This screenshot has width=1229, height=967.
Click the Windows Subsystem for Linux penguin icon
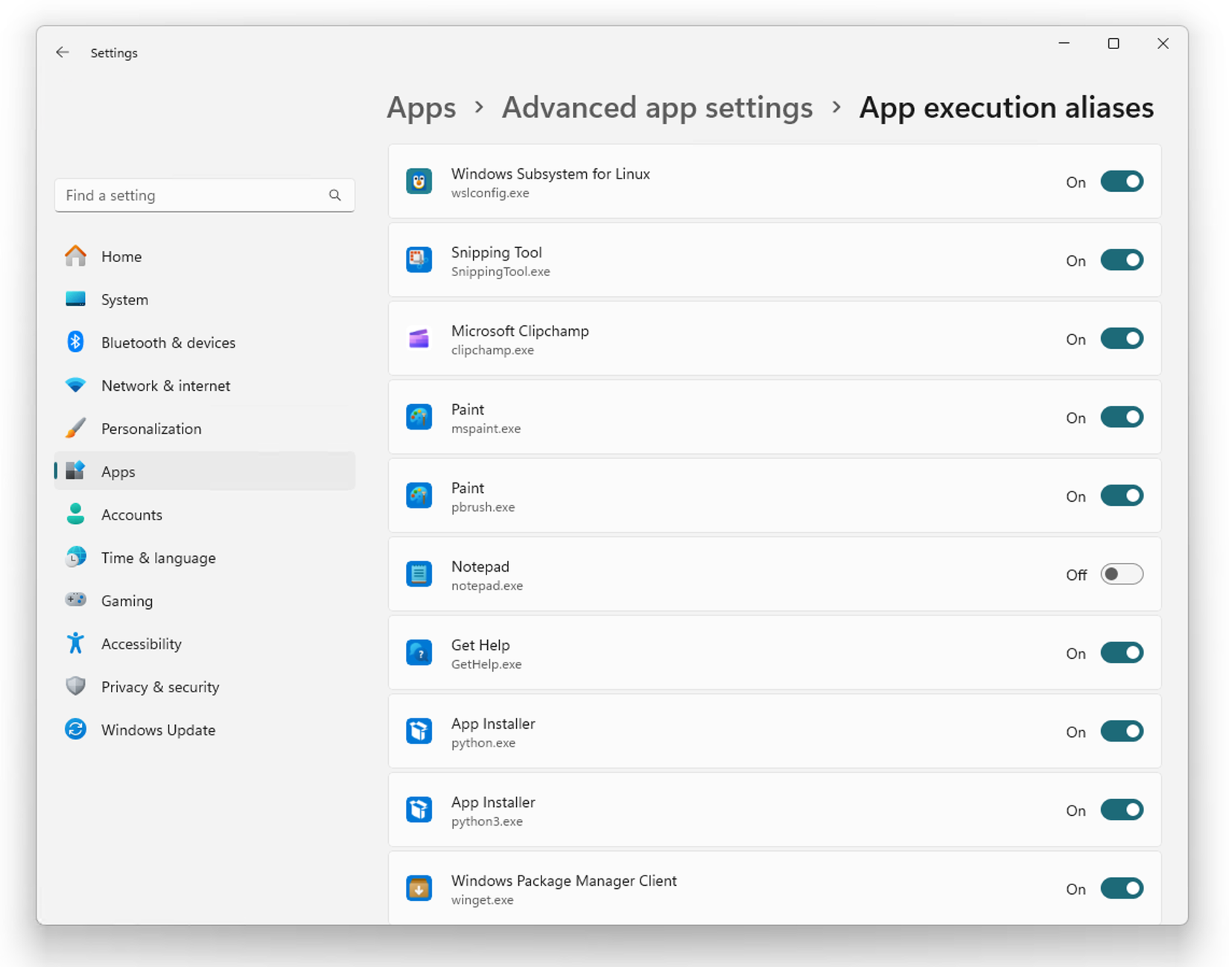419,181
